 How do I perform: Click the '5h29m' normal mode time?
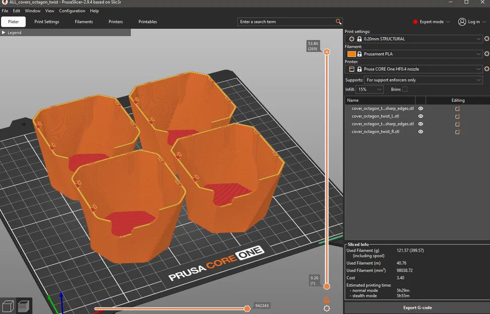(403, 290)
